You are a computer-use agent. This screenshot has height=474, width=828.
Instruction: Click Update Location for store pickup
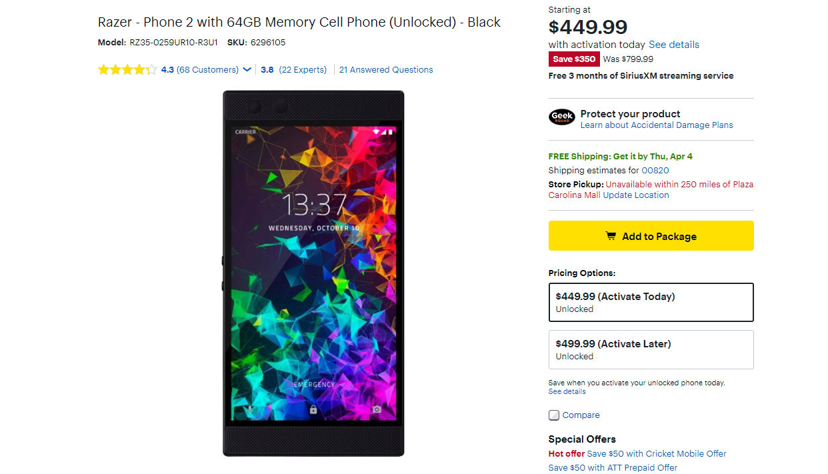click(636, 195)
